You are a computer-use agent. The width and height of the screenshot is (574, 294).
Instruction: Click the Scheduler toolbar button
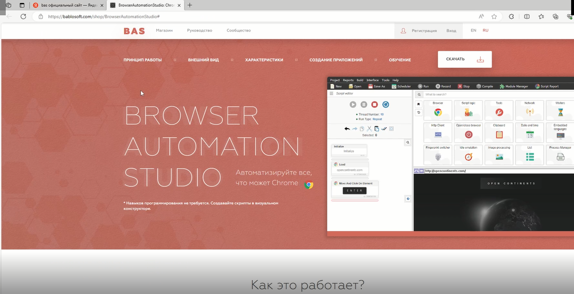point(401,87)
